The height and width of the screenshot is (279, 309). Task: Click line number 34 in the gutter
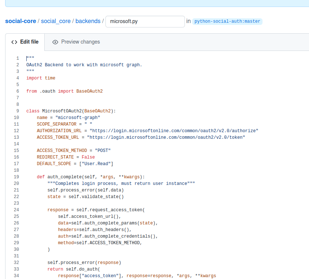point(16,276)
